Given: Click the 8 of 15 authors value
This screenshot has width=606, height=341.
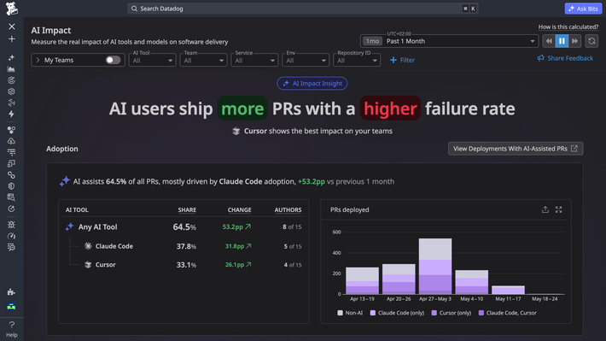Looking at the screenshot, I should [x=292, y=226].
